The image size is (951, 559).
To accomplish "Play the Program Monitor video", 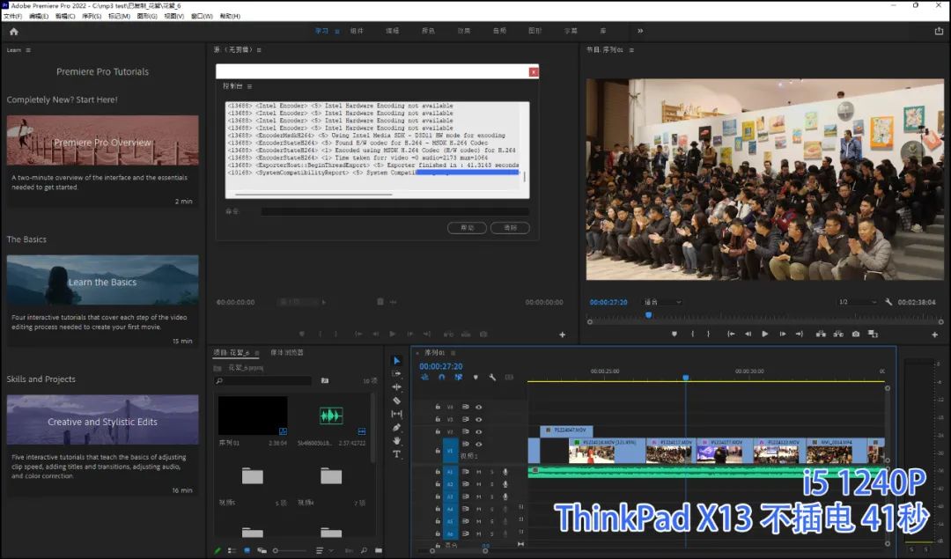I will point(764,334).
